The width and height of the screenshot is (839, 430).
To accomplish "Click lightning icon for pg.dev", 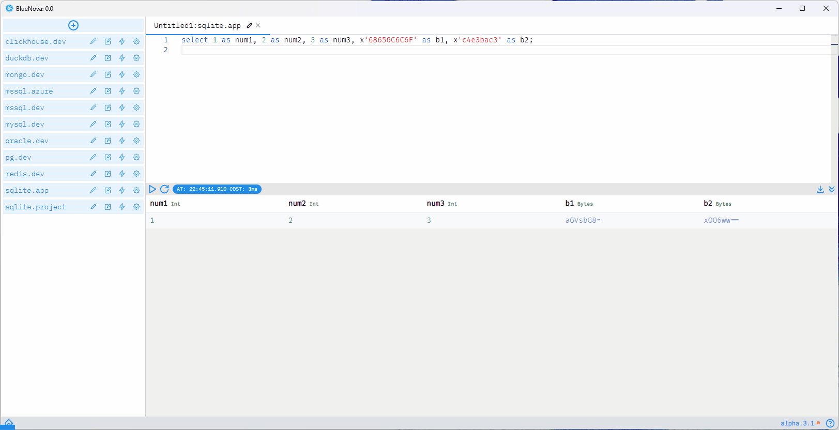I will (x=122, y=157).
